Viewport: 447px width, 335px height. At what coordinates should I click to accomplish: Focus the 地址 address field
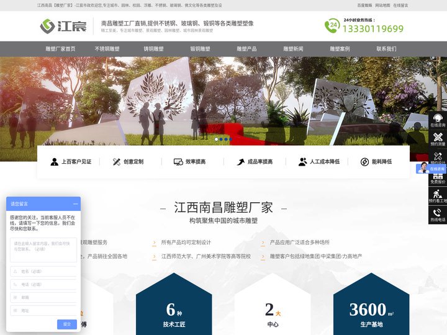pyautogui.click(x=43, y=311)
